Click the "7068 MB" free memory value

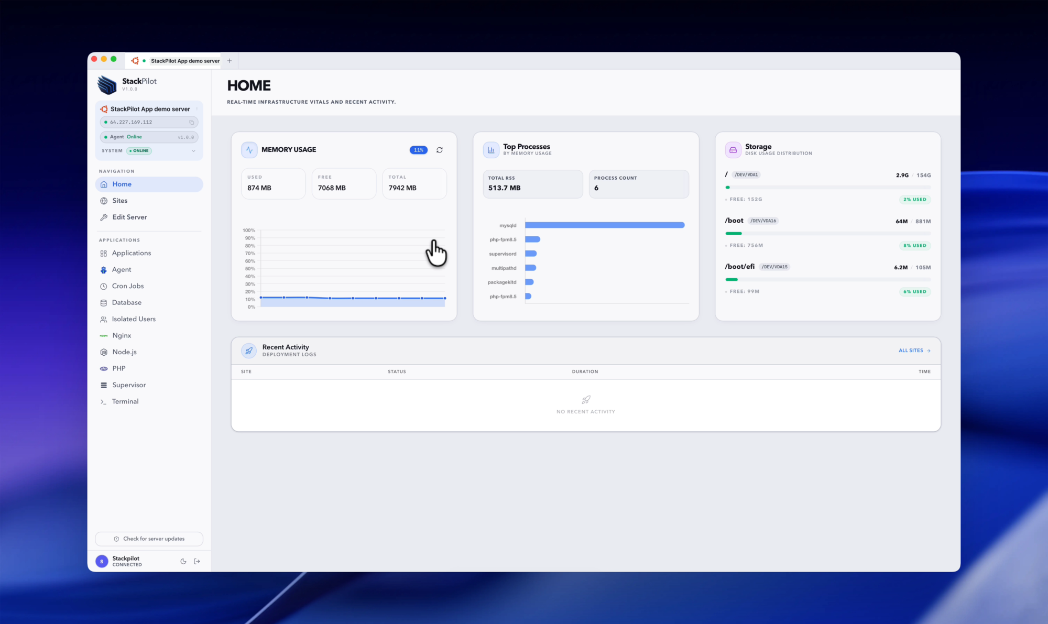[x=332, y=188]
